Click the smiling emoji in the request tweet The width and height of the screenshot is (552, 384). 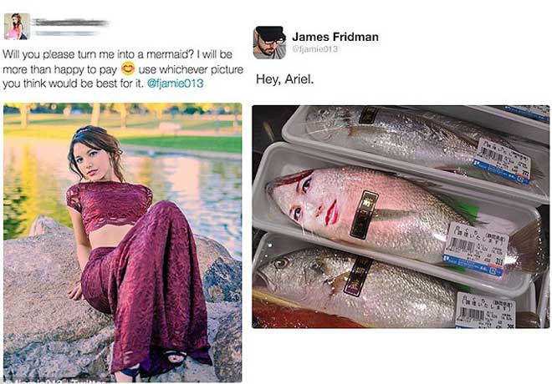[128, 68]
